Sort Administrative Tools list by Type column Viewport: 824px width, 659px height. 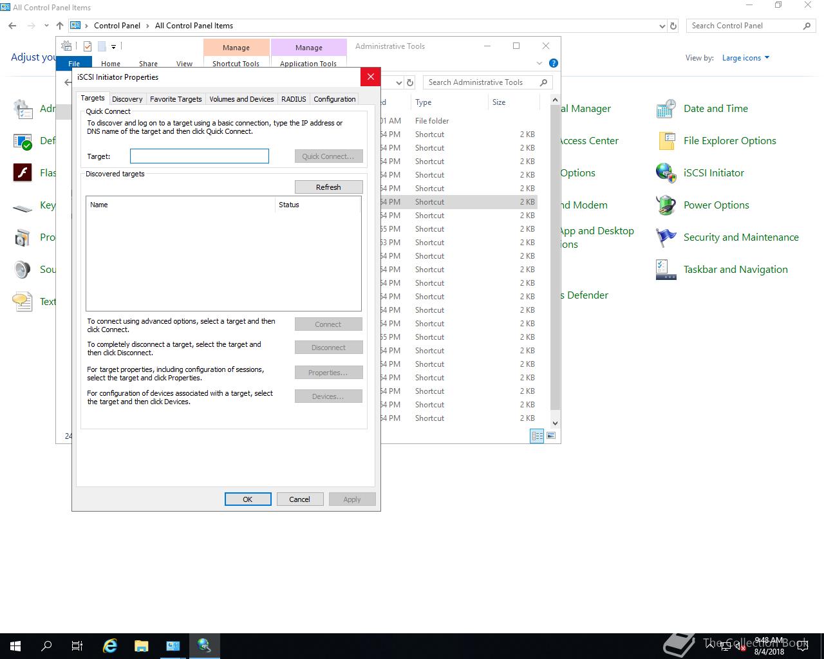coord(449,102)
